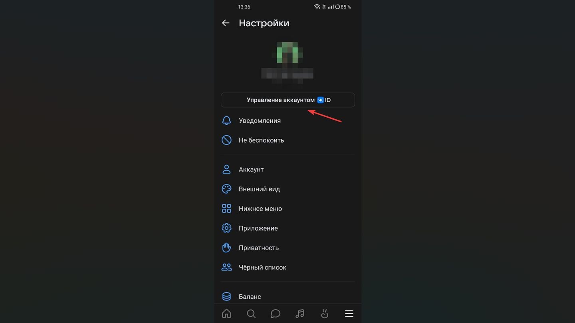Open Search tab in bottom bar

pyautogui.click(x=251, y=313)
